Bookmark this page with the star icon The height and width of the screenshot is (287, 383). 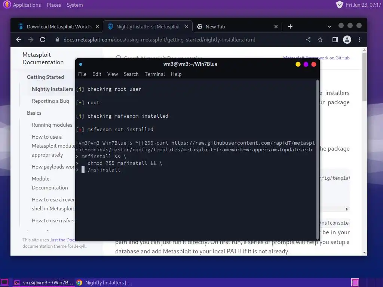pyautogui.click(x=320, y=40)
